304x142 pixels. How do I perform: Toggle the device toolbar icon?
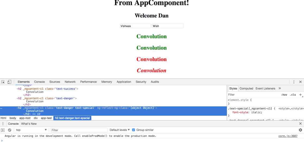click(9, 82)
